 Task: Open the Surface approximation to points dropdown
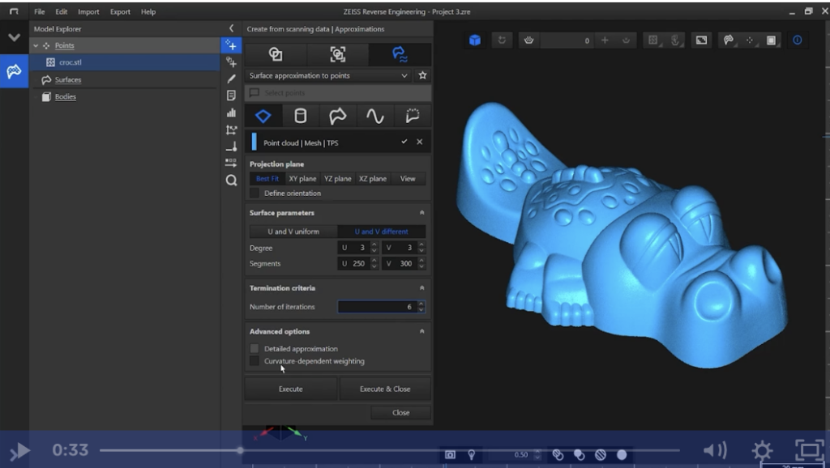click(404, 75)
